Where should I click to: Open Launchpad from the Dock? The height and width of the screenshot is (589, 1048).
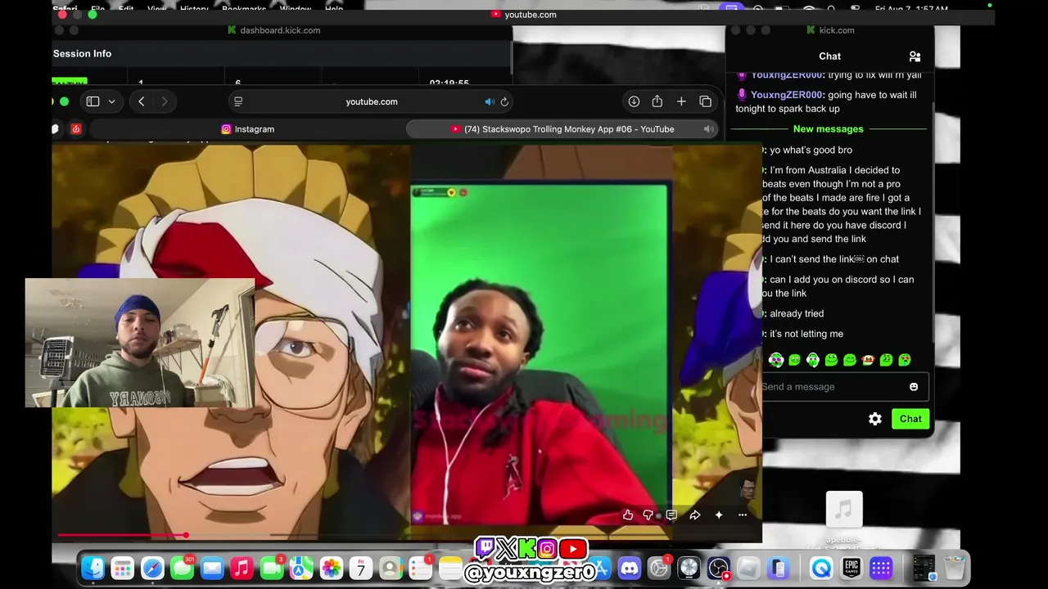123,568
